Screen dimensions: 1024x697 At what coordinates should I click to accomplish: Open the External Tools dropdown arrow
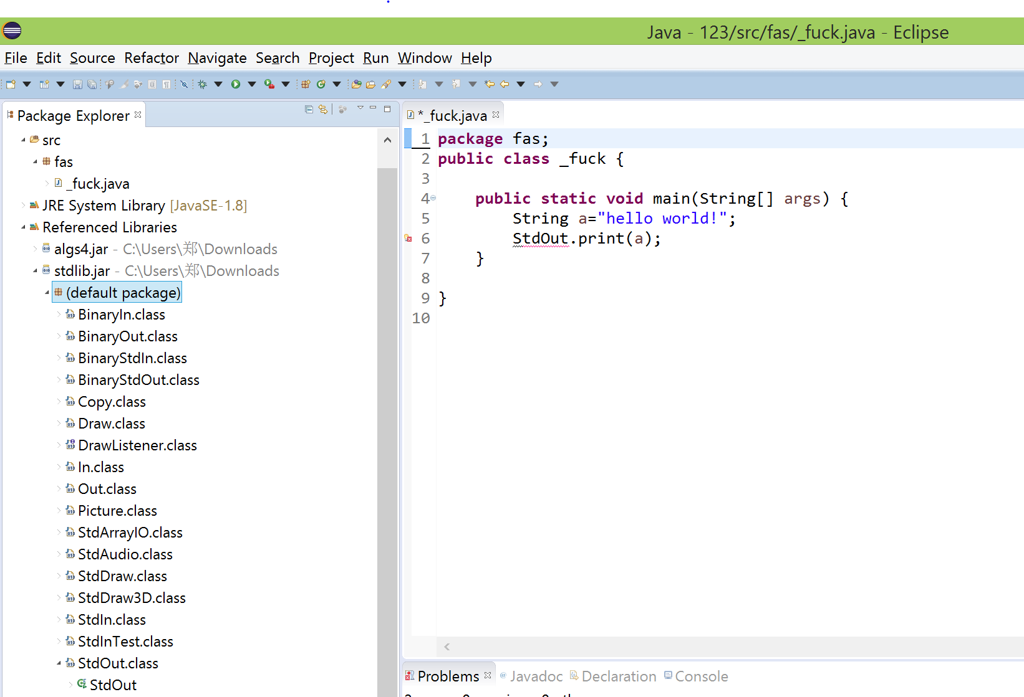(x=286, y=84)
